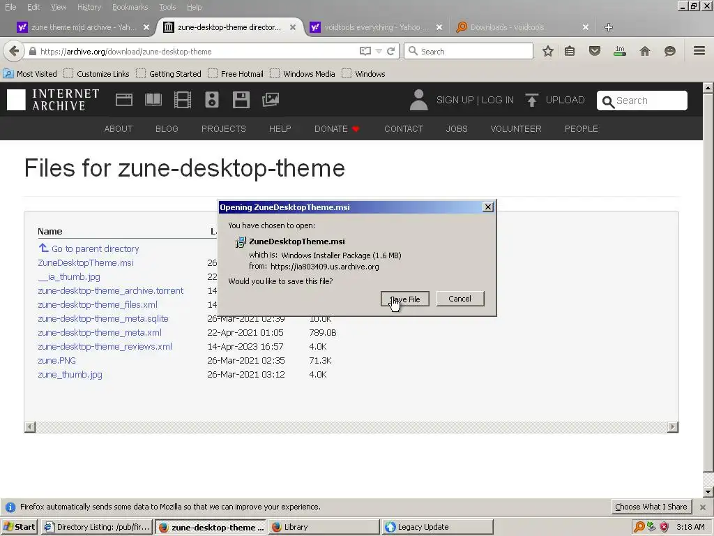Open a new tab with the plus button
Image resolution: width=714 pixels, height=536 pixels.
tap(608, 27)
